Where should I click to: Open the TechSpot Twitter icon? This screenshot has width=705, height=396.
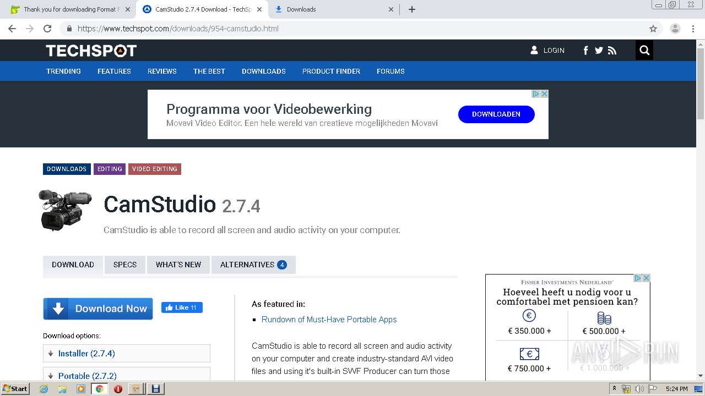pos(599,51)
